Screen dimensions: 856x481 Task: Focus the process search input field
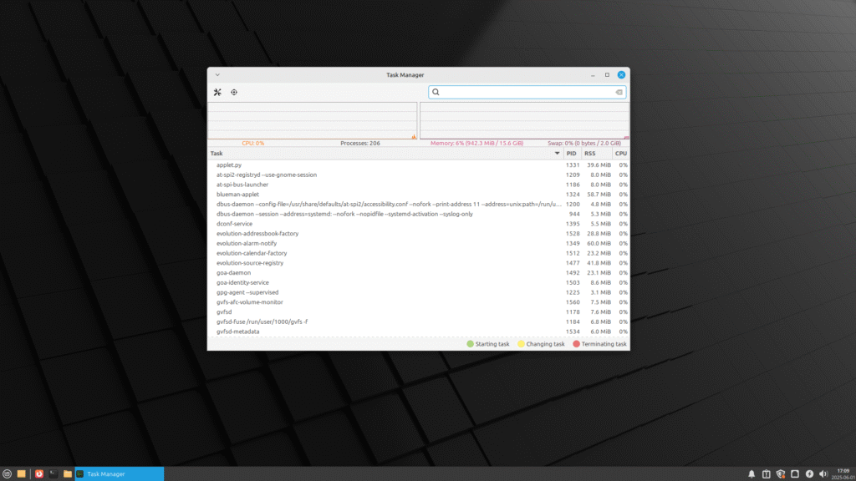coord(527,92)
